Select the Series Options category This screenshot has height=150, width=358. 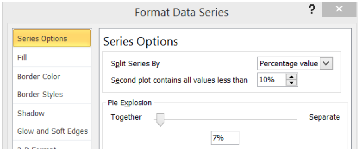tap(52, 38)
